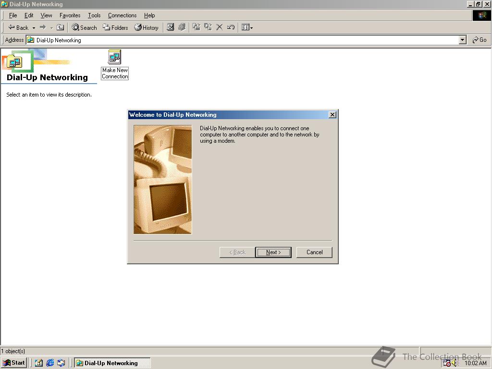Click the volume speaker tray icon

pos(455,363)
